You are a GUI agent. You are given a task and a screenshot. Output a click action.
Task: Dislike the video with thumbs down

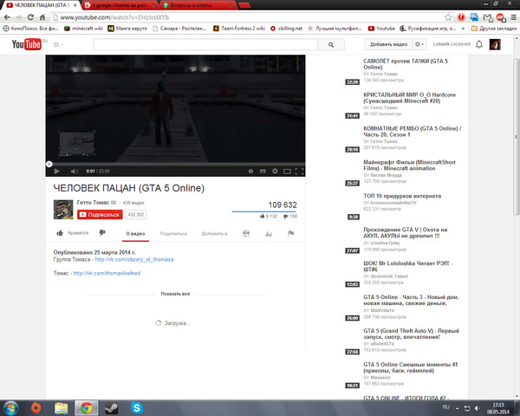(102, 233)
